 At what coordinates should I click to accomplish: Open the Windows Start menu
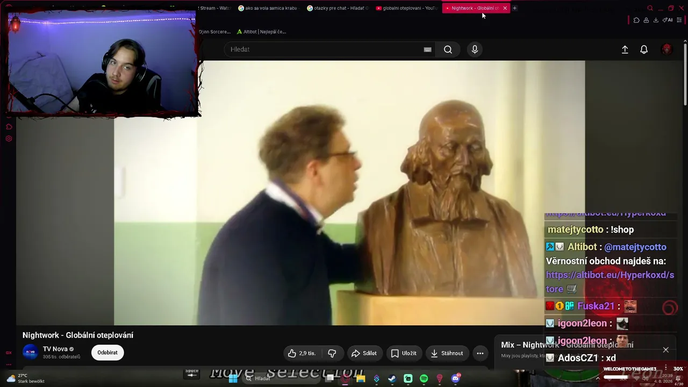(233, 378)
